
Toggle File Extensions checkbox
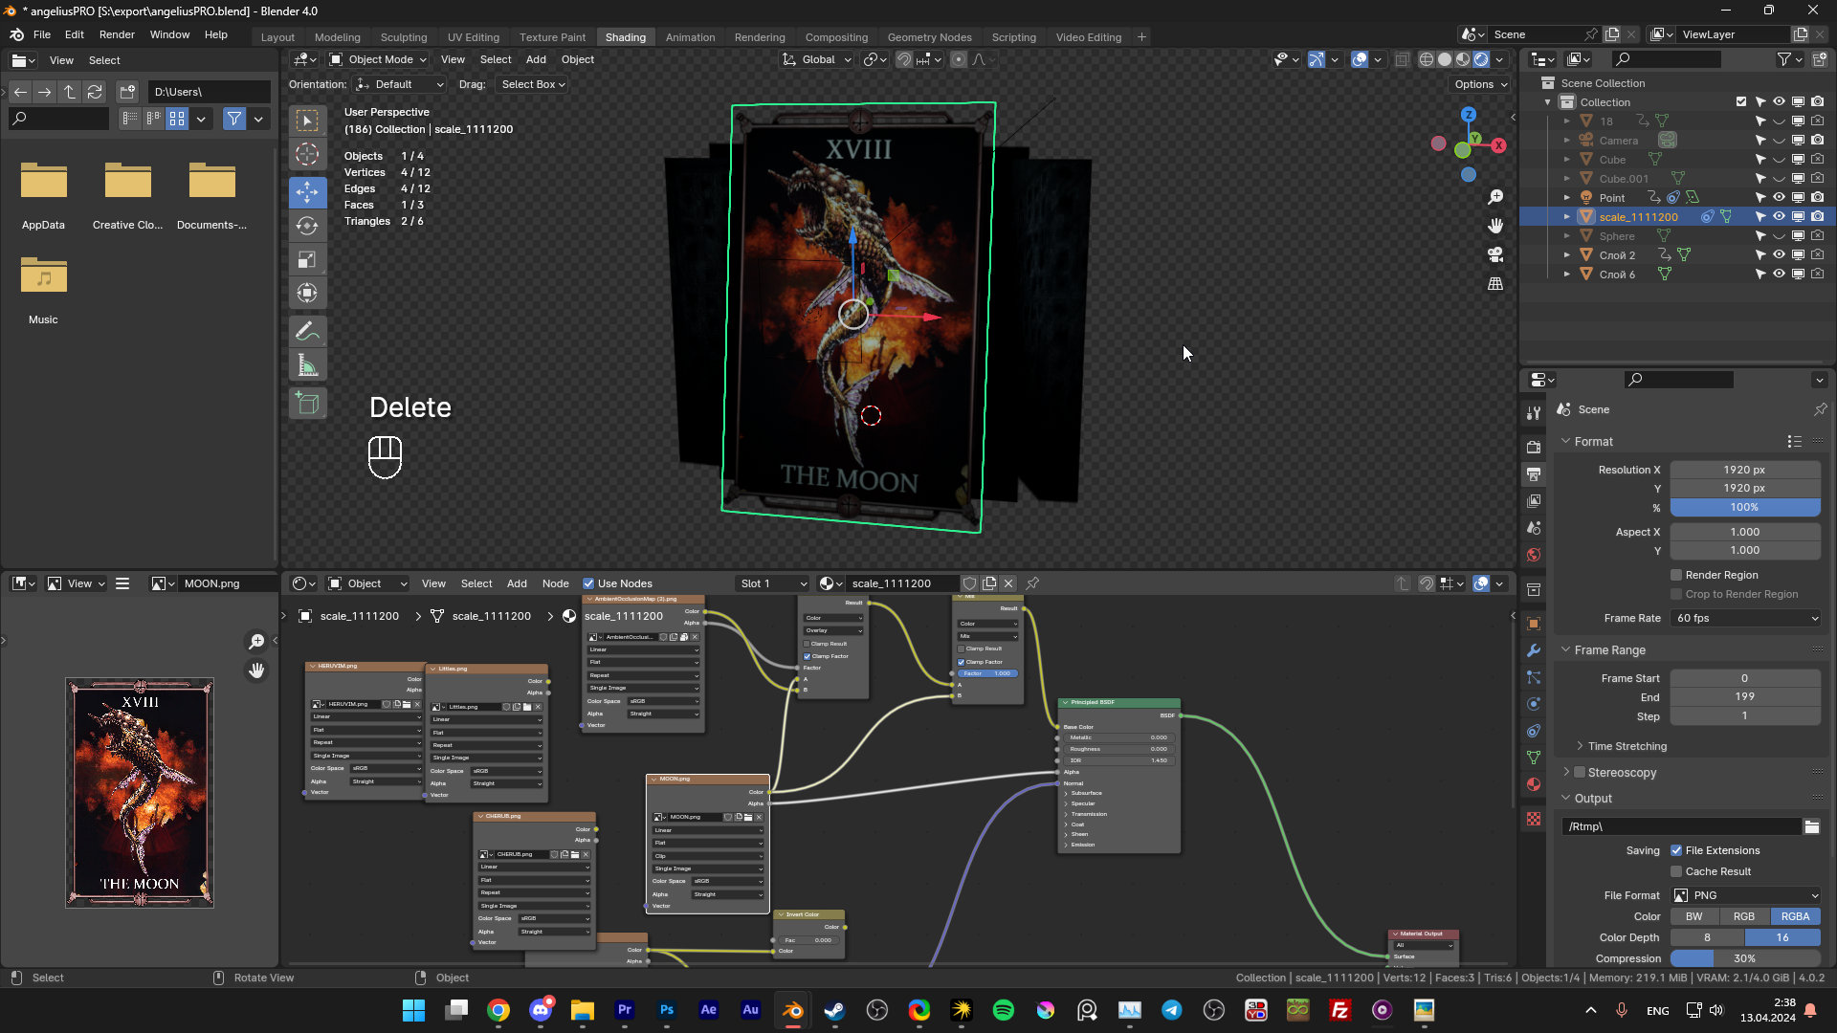1676,850
